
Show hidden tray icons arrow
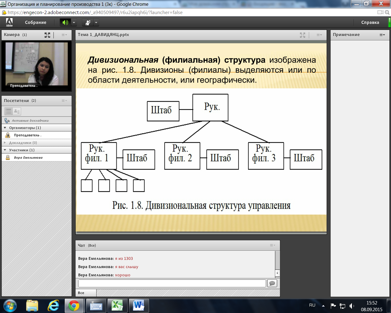(x=323, y=306)
